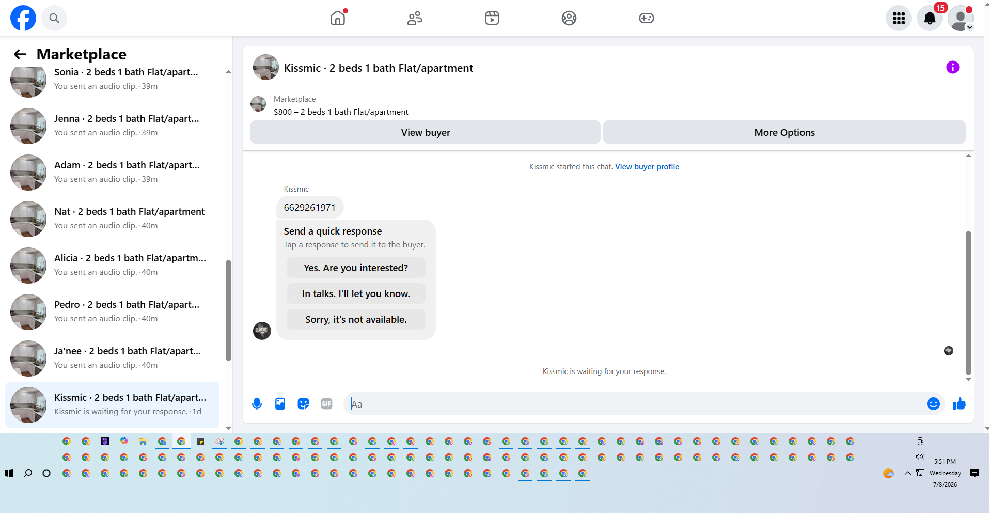The height and width of the screenshot is (513, 989).
Task: Click the listing thumbnail in chat header
Action: coord(266,67)
